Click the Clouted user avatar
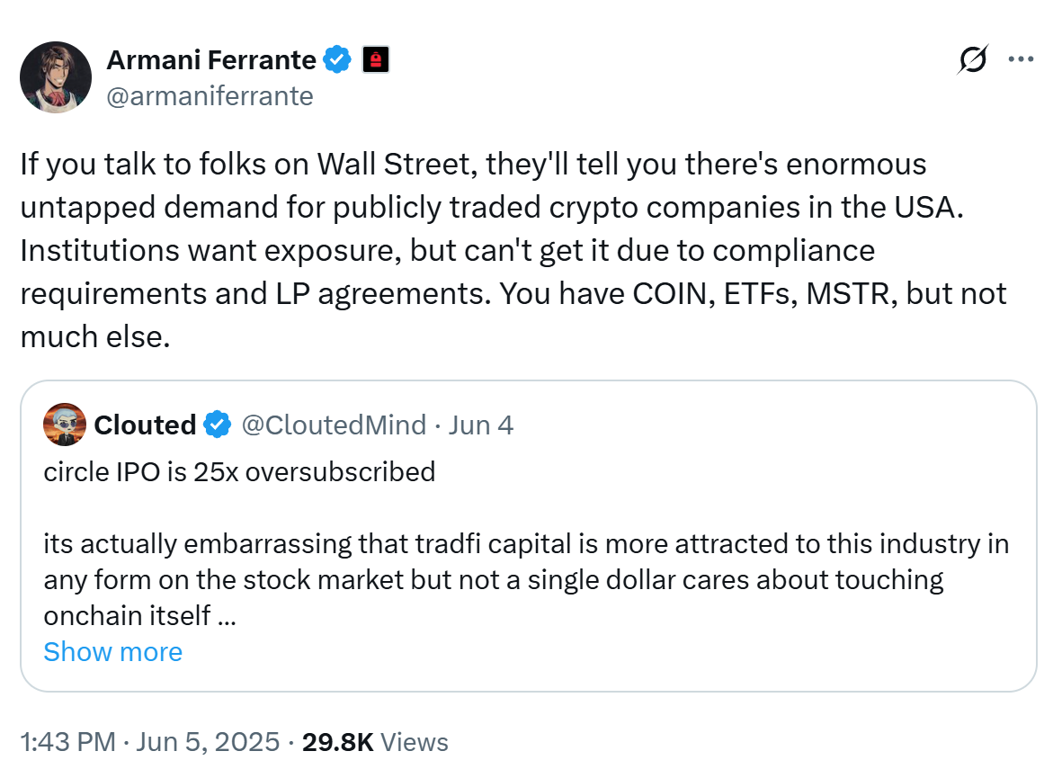This screenshot has height=778, width=1062. (65, 425)
